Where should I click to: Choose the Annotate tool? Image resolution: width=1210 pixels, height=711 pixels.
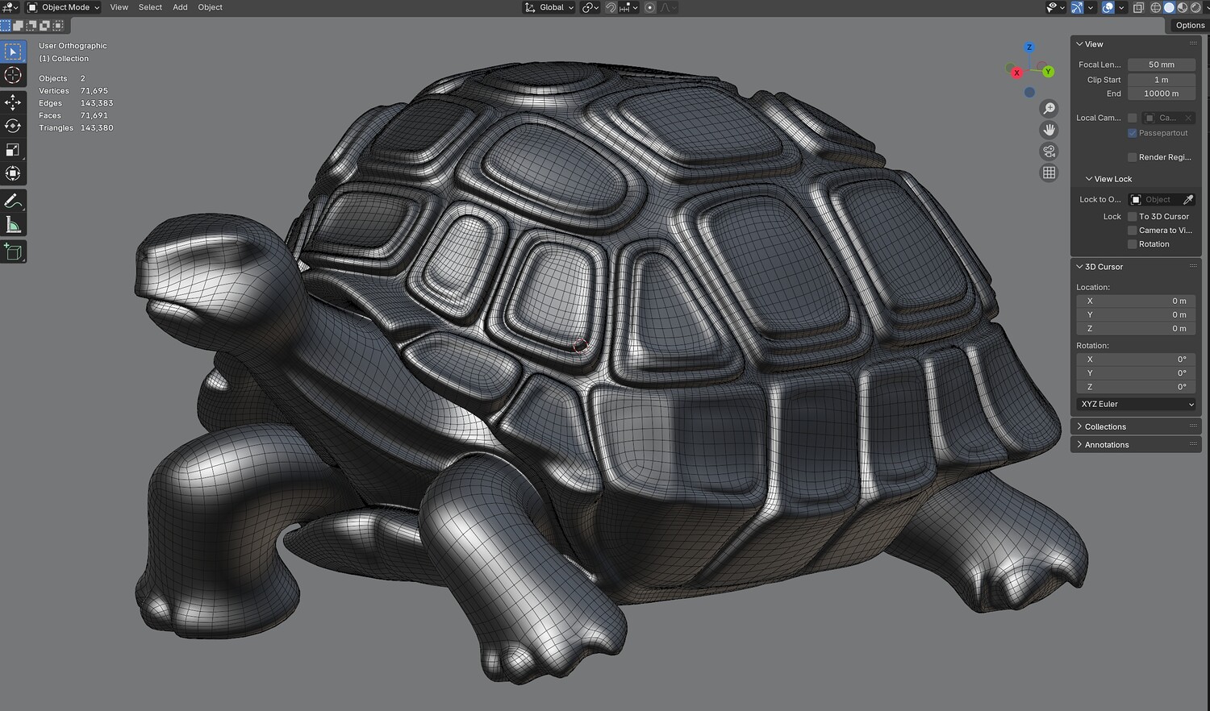[x=13, y=201]
